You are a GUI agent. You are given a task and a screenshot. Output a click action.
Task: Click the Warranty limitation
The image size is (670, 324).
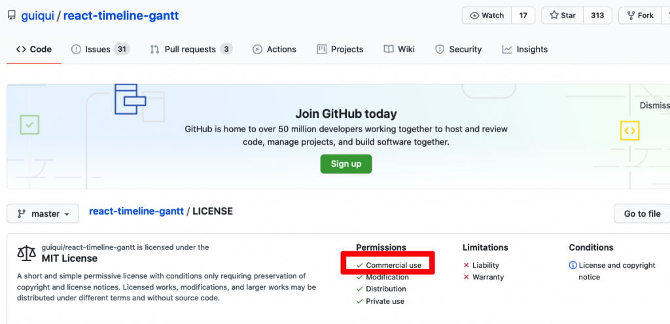(x=488, y=277)
